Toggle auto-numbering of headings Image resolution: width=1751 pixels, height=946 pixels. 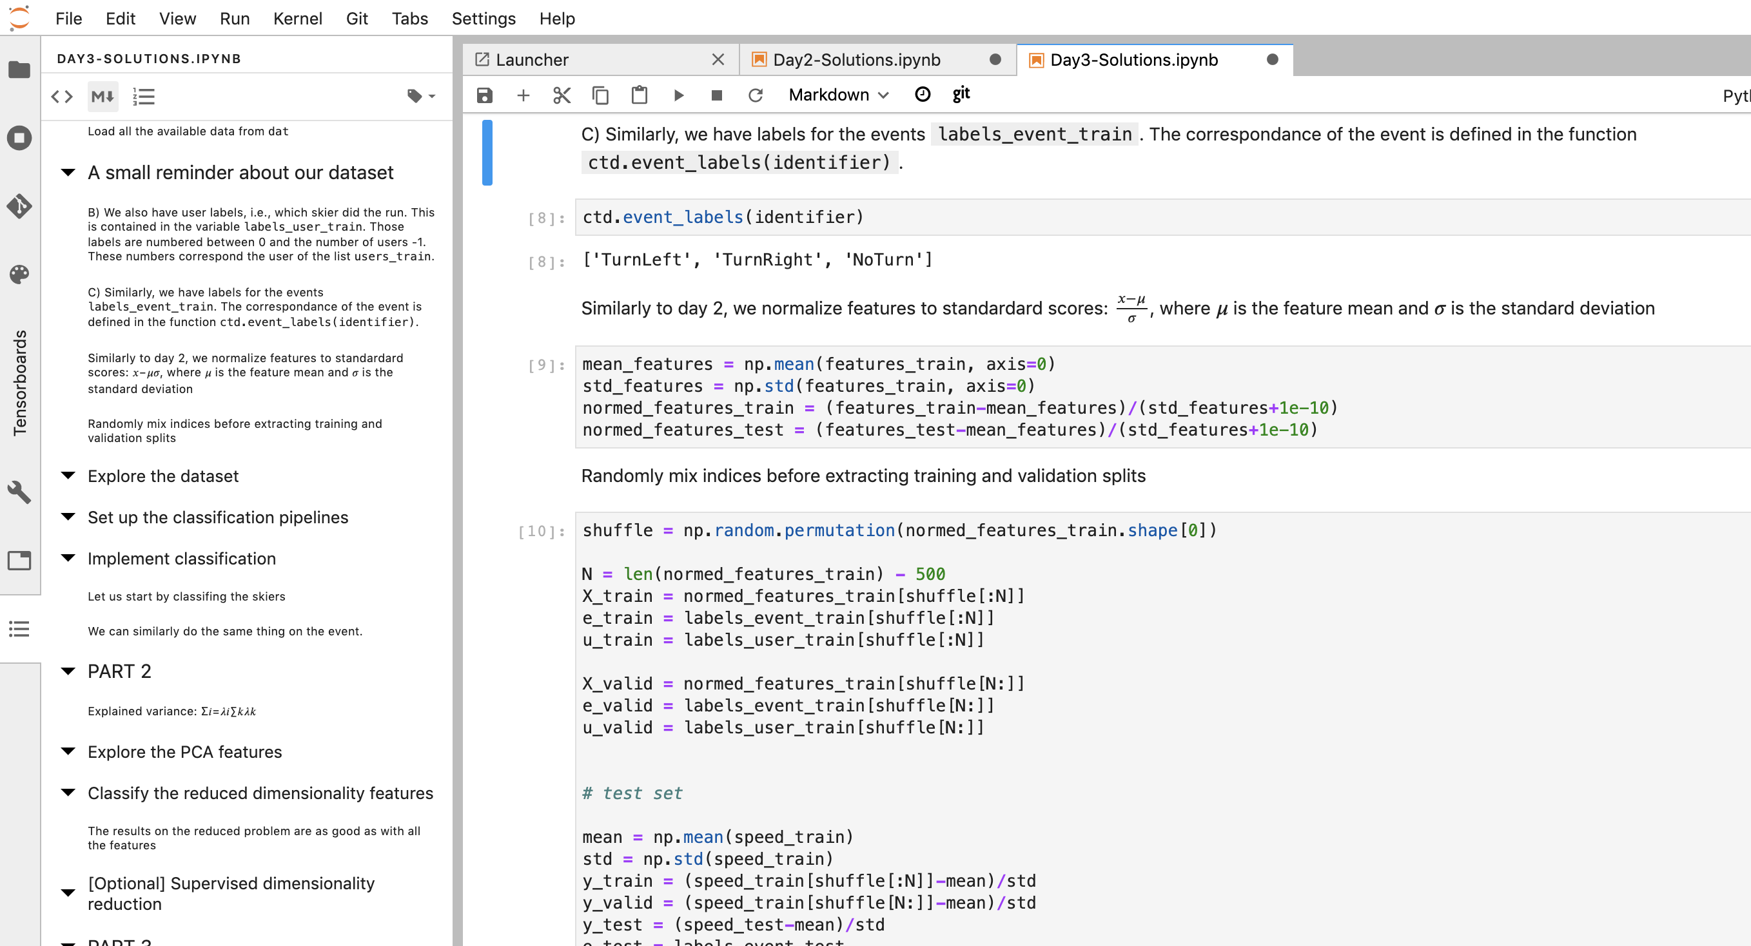point(144,97)
